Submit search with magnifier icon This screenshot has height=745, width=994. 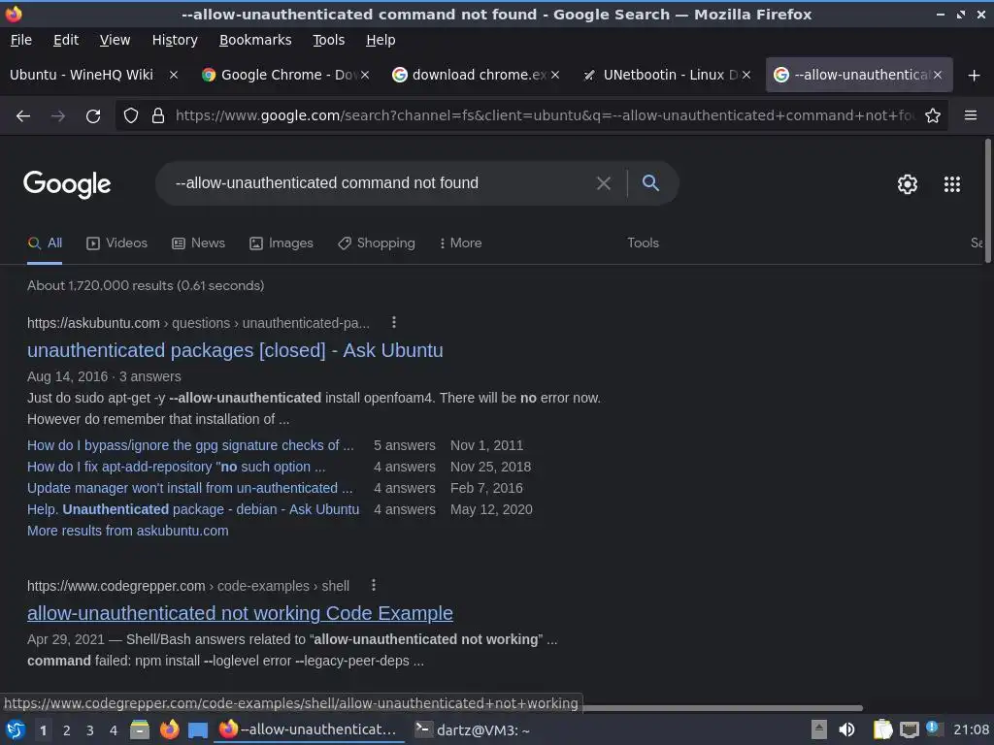pos(650,183)
